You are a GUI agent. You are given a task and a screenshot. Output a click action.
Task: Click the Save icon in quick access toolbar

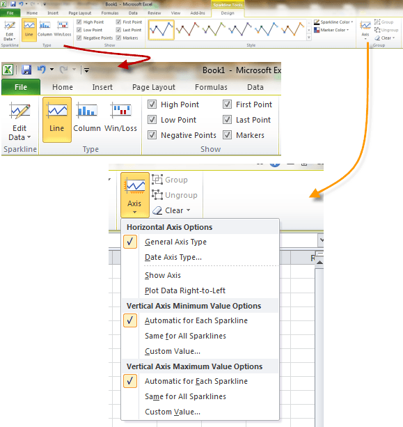[26, 70]
